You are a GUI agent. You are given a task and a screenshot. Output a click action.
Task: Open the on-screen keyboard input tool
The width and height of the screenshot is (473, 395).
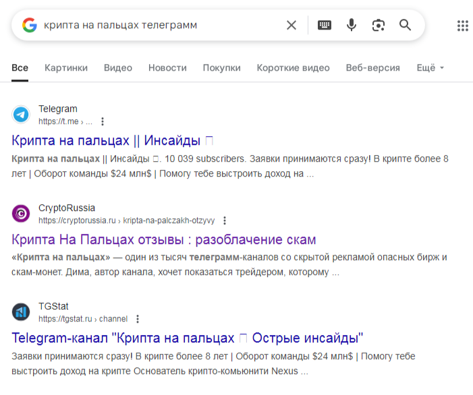click(x=325, y=25)
